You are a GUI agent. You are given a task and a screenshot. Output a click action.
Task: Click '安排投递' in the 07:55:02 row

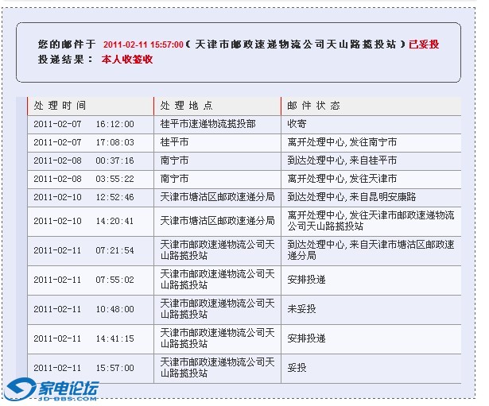click(306, 280)
